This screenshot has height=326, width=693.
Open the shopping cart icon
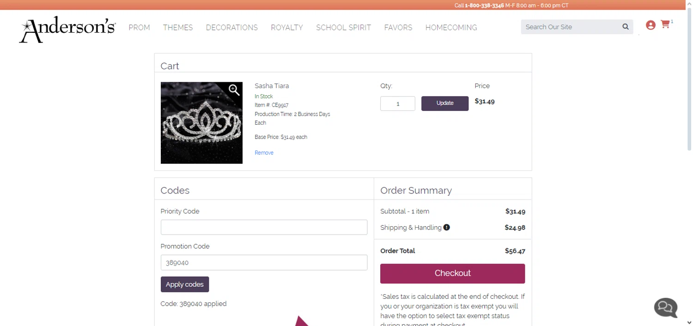coord(665,24)
